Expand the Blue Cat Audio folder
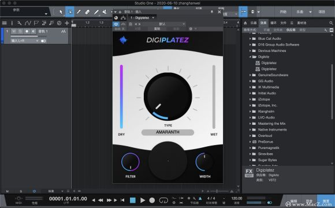 click(x=250, y=39)
